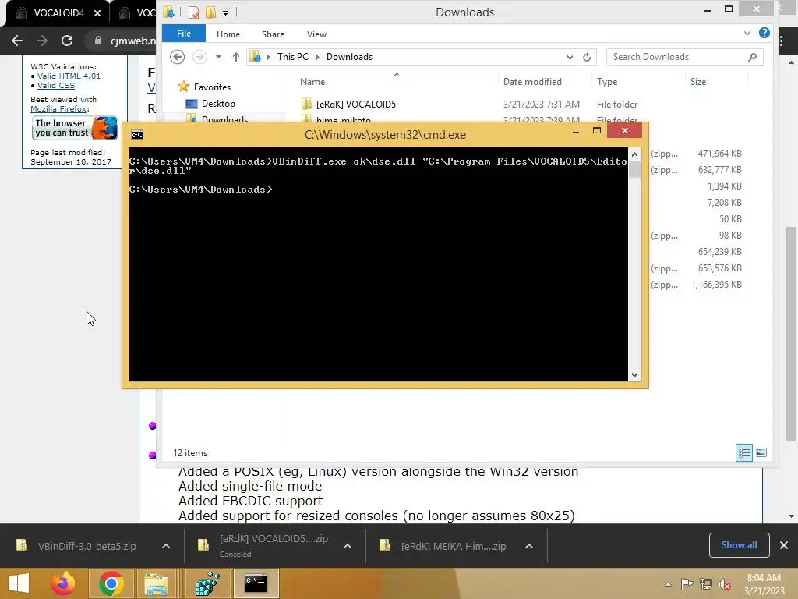Sort by Size column header
The image size is (798, 599).
click(x=697, y=81)
